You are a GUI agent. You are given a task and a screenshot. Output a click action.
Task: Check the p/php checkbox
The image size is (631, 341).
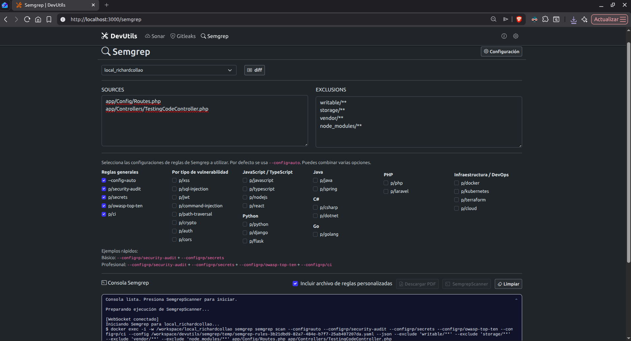click(x=386, y=183)
